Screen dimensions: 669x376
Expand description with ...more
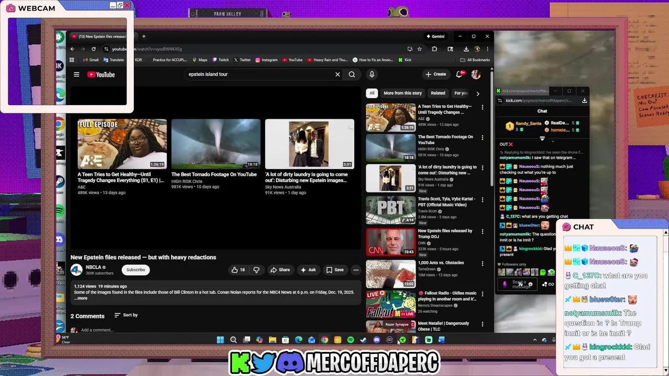81,298
